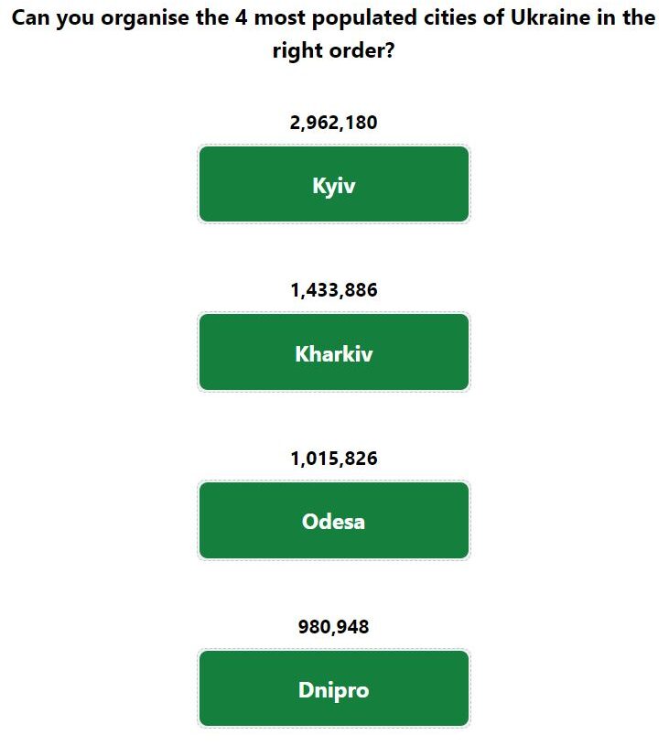Click the green Kyiv button
Image resolution: width=669 pixels, height=746 pixels.
point(334,184)
